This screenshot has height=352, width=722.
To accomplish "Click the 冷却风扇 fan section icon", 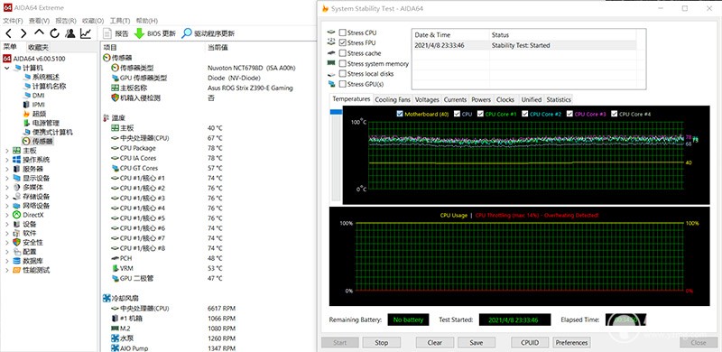I will [x=106, y=299].
